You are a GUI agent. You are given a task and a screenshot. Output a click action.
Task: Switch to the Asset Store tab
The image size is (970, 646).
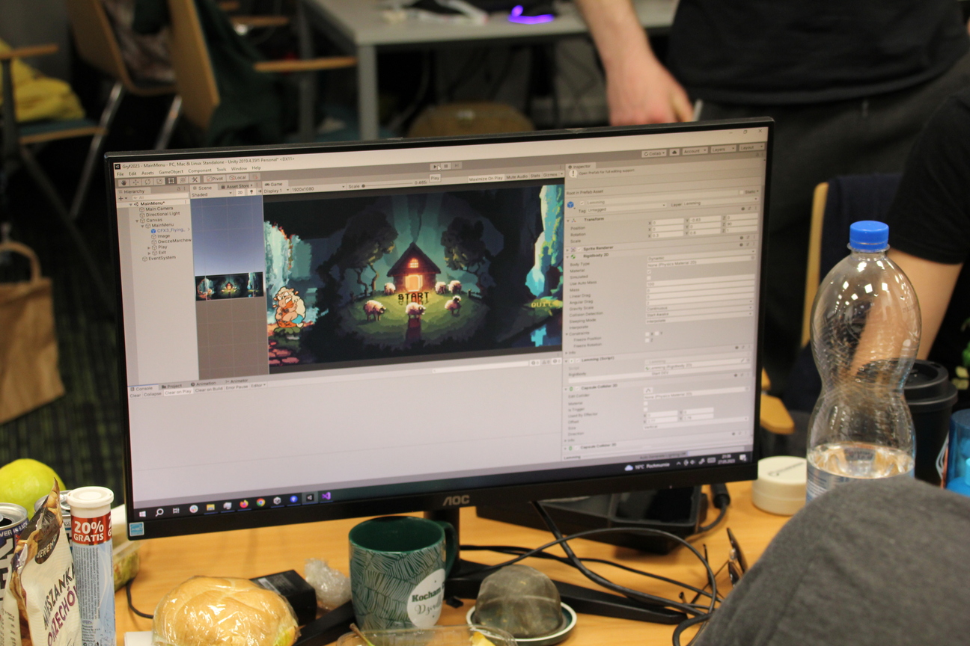click(236, 186)
